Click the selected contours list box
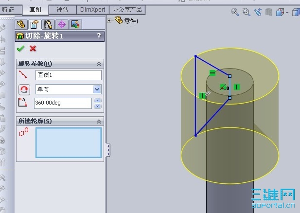 pos(69,143)
